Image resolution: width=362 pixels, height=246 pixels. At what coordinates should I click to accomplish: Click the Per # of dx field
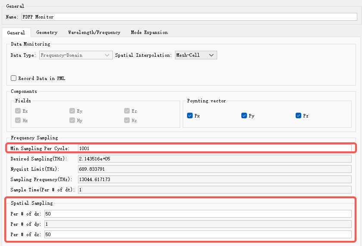[198, 214]
